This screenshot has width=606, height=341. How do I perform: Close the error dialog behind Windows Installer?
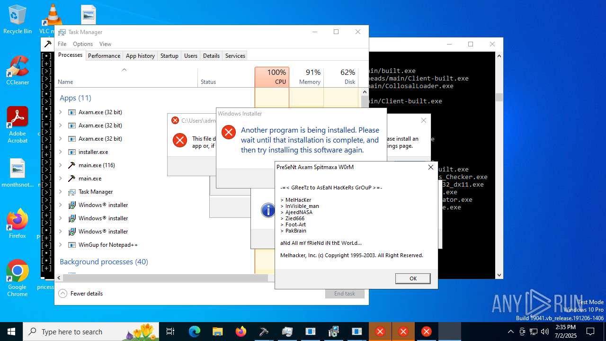tap(423, 120)
